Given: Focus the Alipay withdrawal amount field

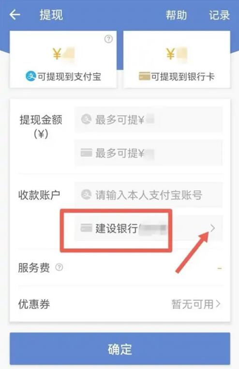Looking at the screenshot, I should pos(149,120).
